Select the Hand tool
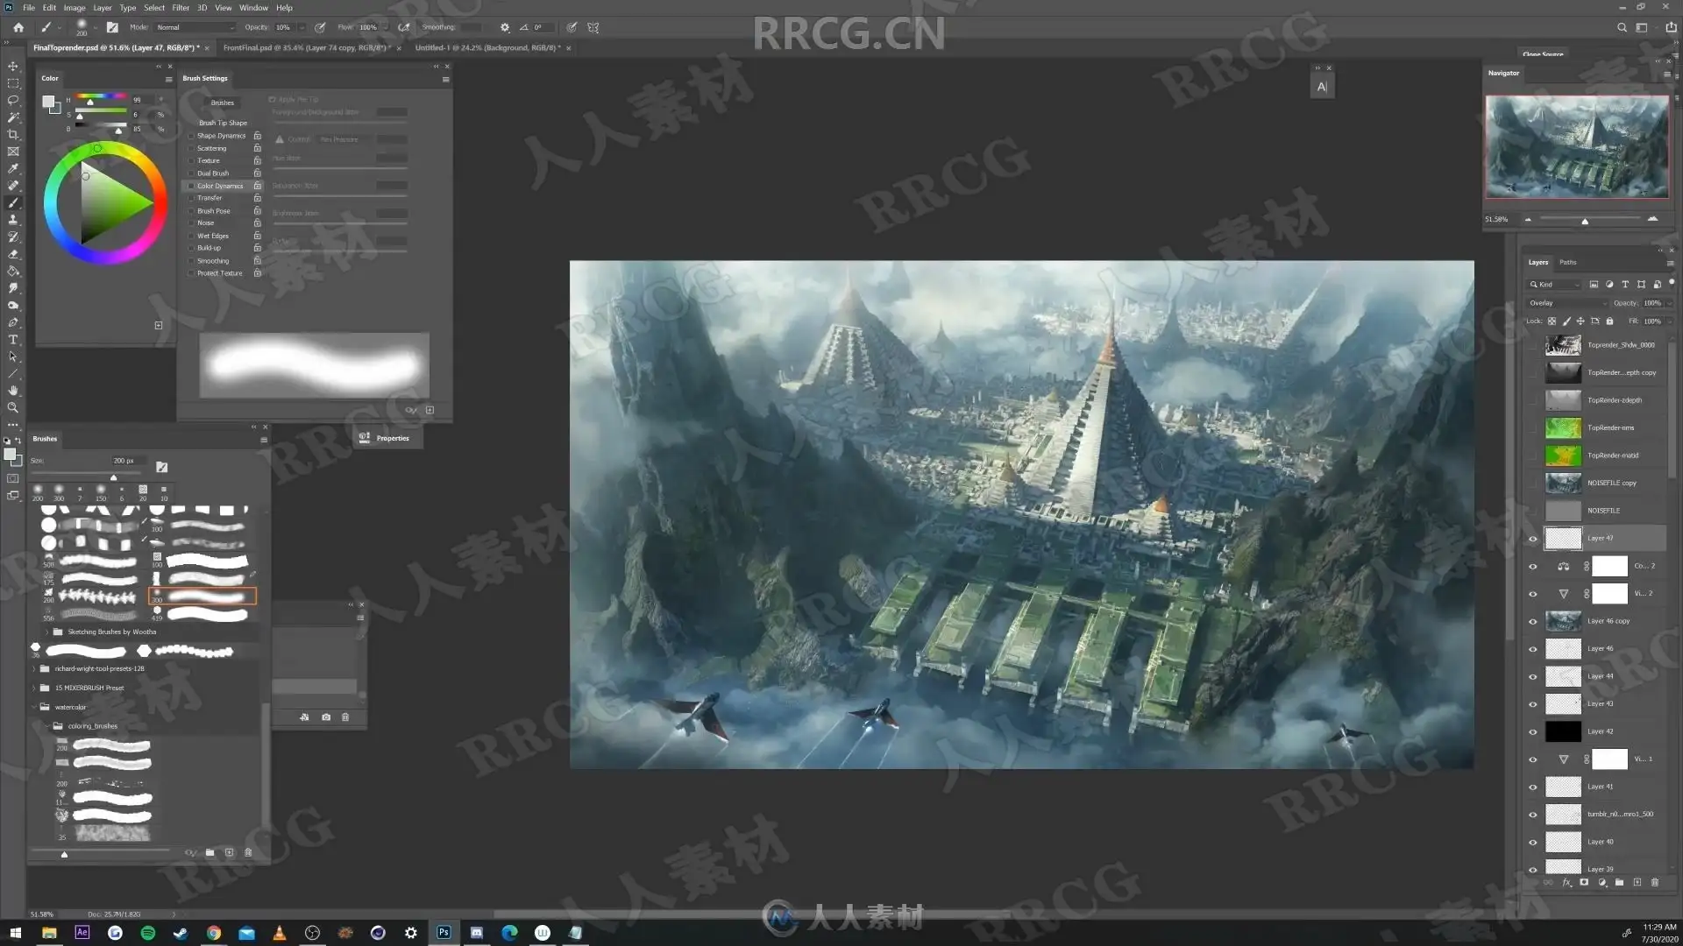This screenshot has width=1683, height=946. pyautogui.click(x=13, y=391)
